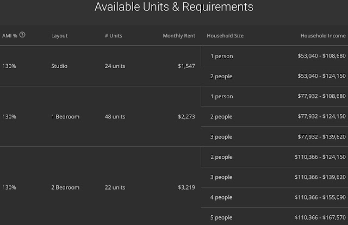
Task: Select the Household Size column header
Action: (x=225, y=36)
